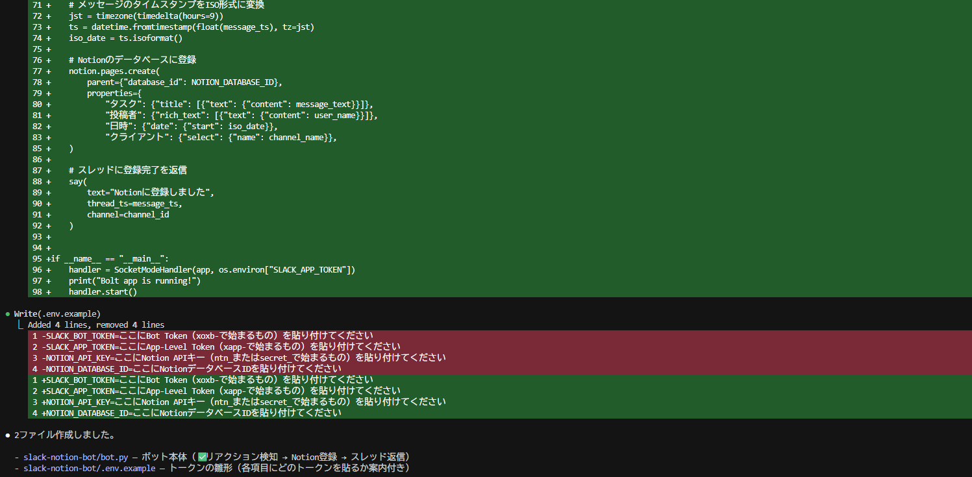Click the タスク property key on line 80
972x477 pixels.
(x=123, y=104)
